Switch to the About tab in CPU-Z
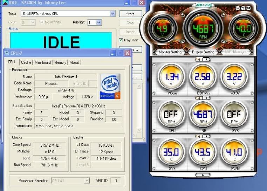The height and width of the screenshot is (191, 267). pyautogui.click(x=74, y=62)
